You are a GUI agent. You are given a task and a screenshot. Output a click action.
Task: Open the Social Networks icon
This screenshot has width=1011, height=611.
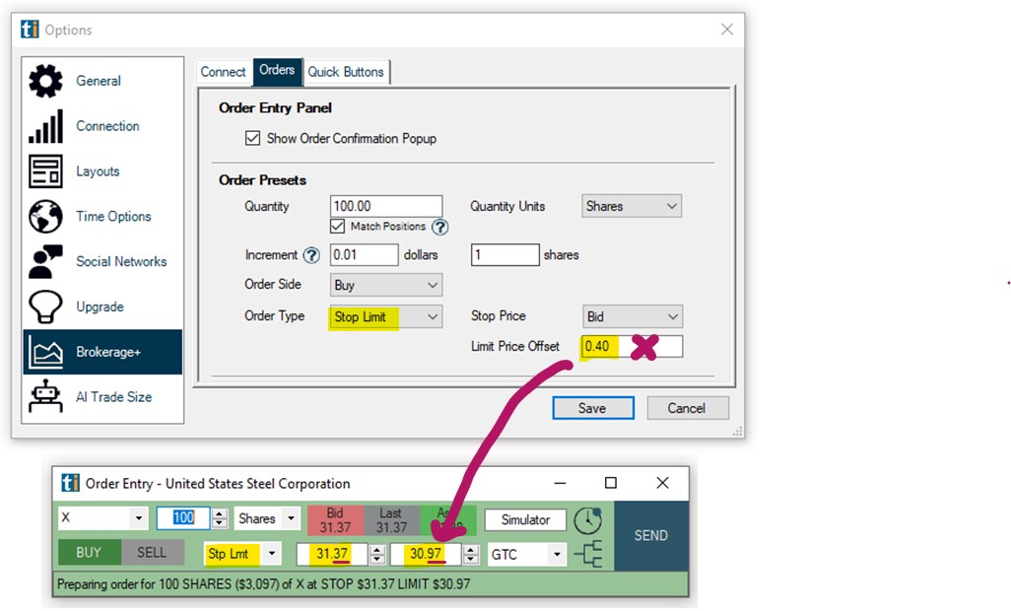coord(45,262)
